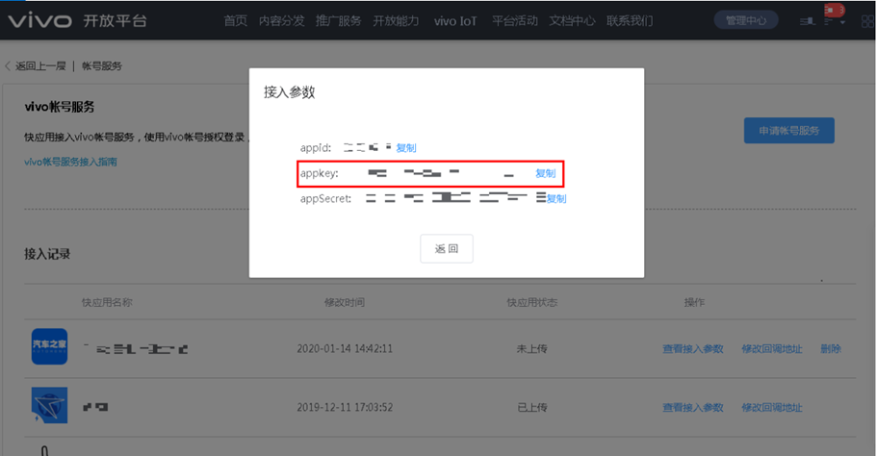Click the blue paper-plane app icon
The height and width of the screenshot is (456, 877).
[x=49, y=405]
